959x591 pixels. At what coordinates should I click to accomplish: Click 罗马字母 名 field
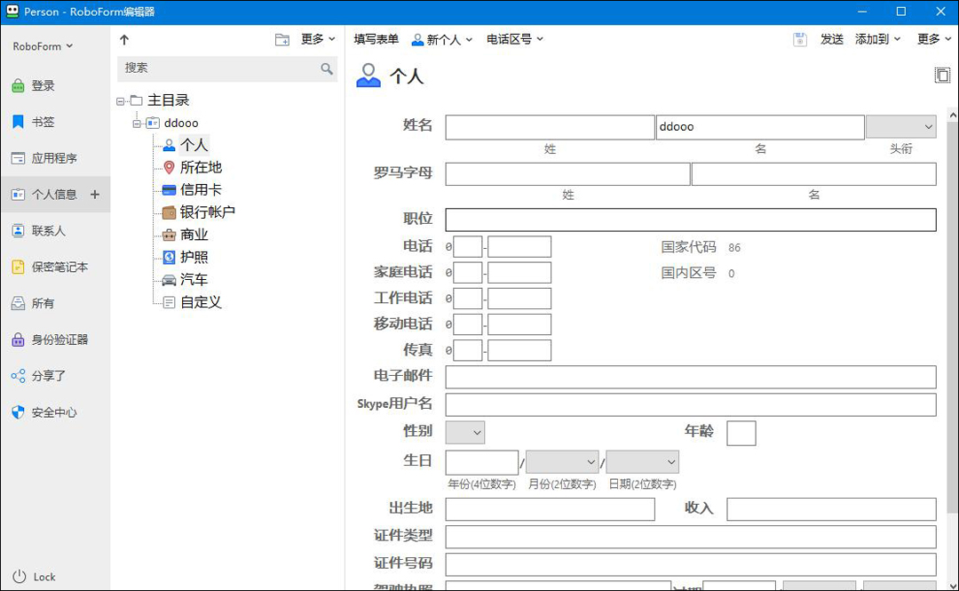pos(814,174)
